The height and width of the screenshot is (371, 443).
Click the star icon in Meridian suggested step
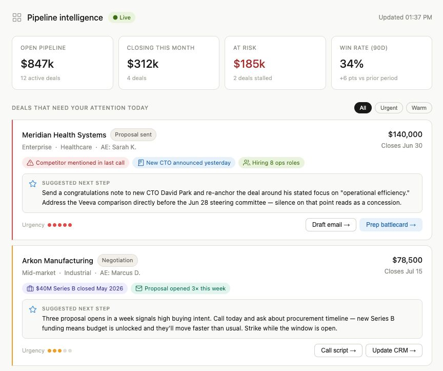[x=33, y=184]
